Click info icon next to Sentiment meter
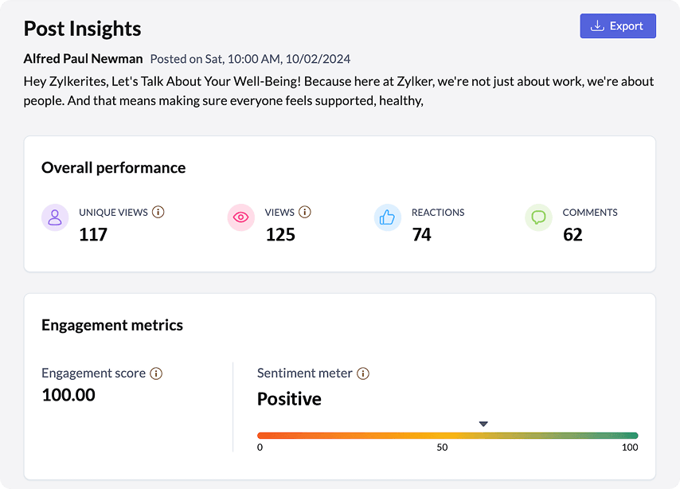Image resolution: width=680 pixels, height=489 pixels. click(363, 374)
